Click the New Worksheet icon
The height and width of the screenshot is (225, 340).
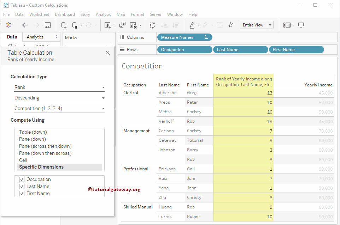(108, 25)
